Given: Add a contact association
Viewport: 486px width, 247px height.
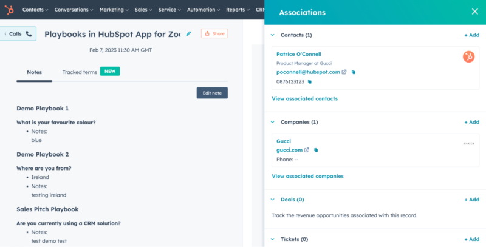Looking at the screenshot, I should click(472, 35).
